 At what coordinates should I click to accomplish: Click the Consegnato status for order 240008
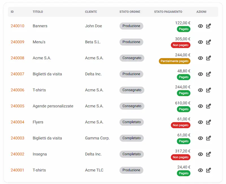click(132, 58)
